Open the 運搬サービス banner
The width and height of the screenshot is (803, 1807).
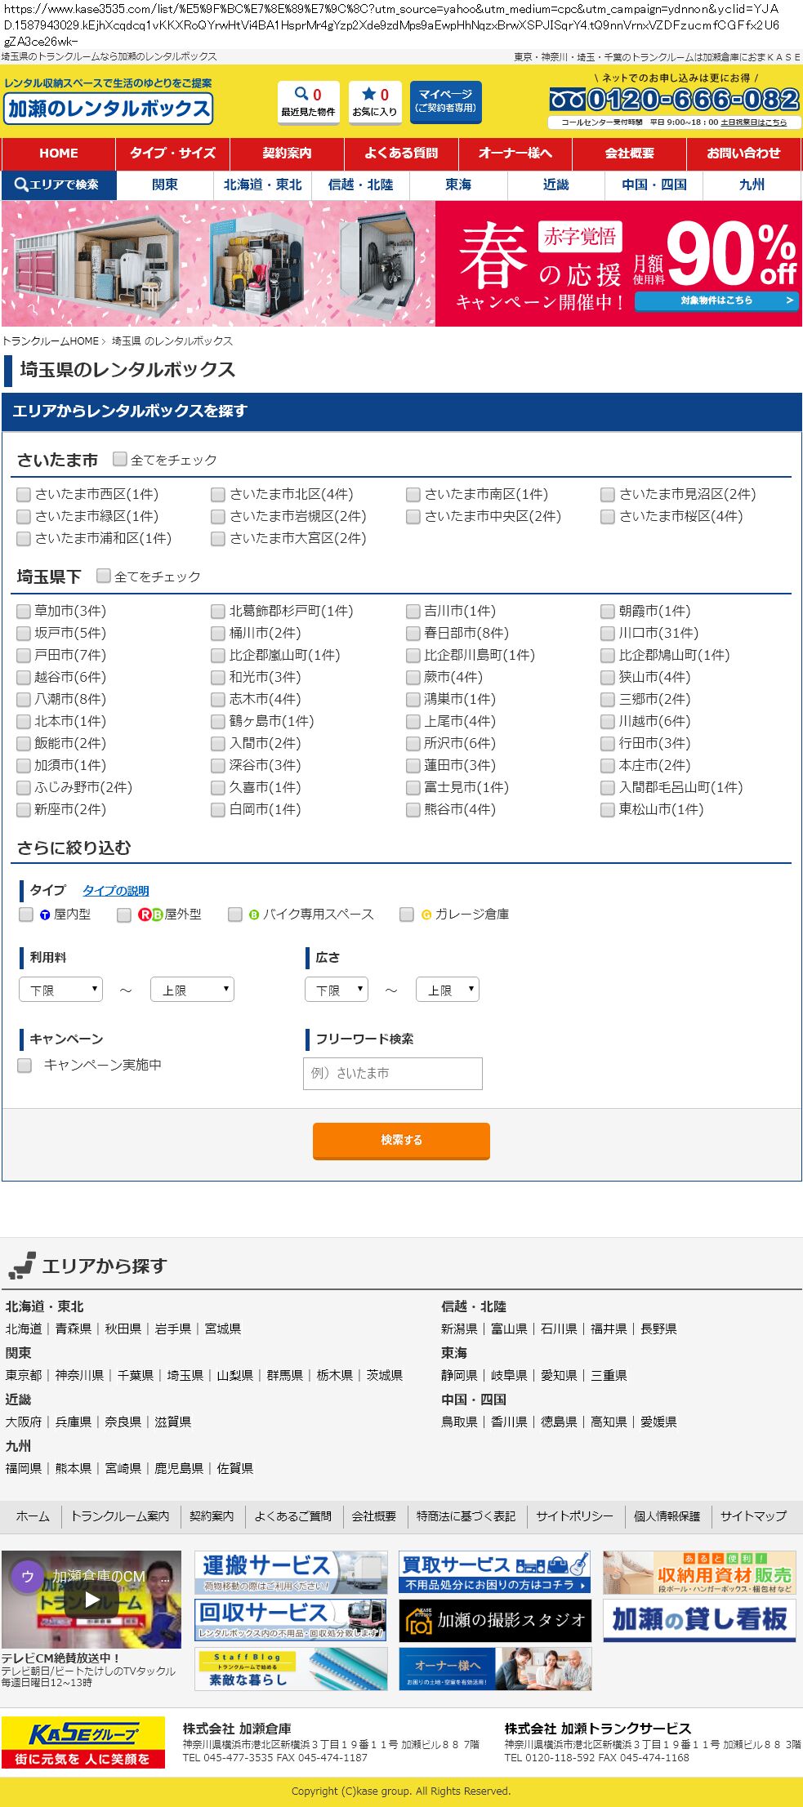tap(290, 1572)
